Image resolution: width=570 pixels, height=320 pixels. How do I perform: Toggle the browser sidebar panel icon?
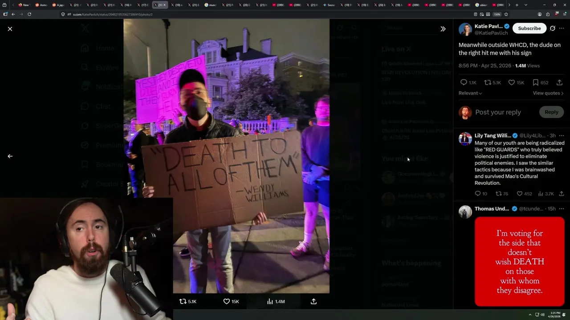tap(5, 14)
